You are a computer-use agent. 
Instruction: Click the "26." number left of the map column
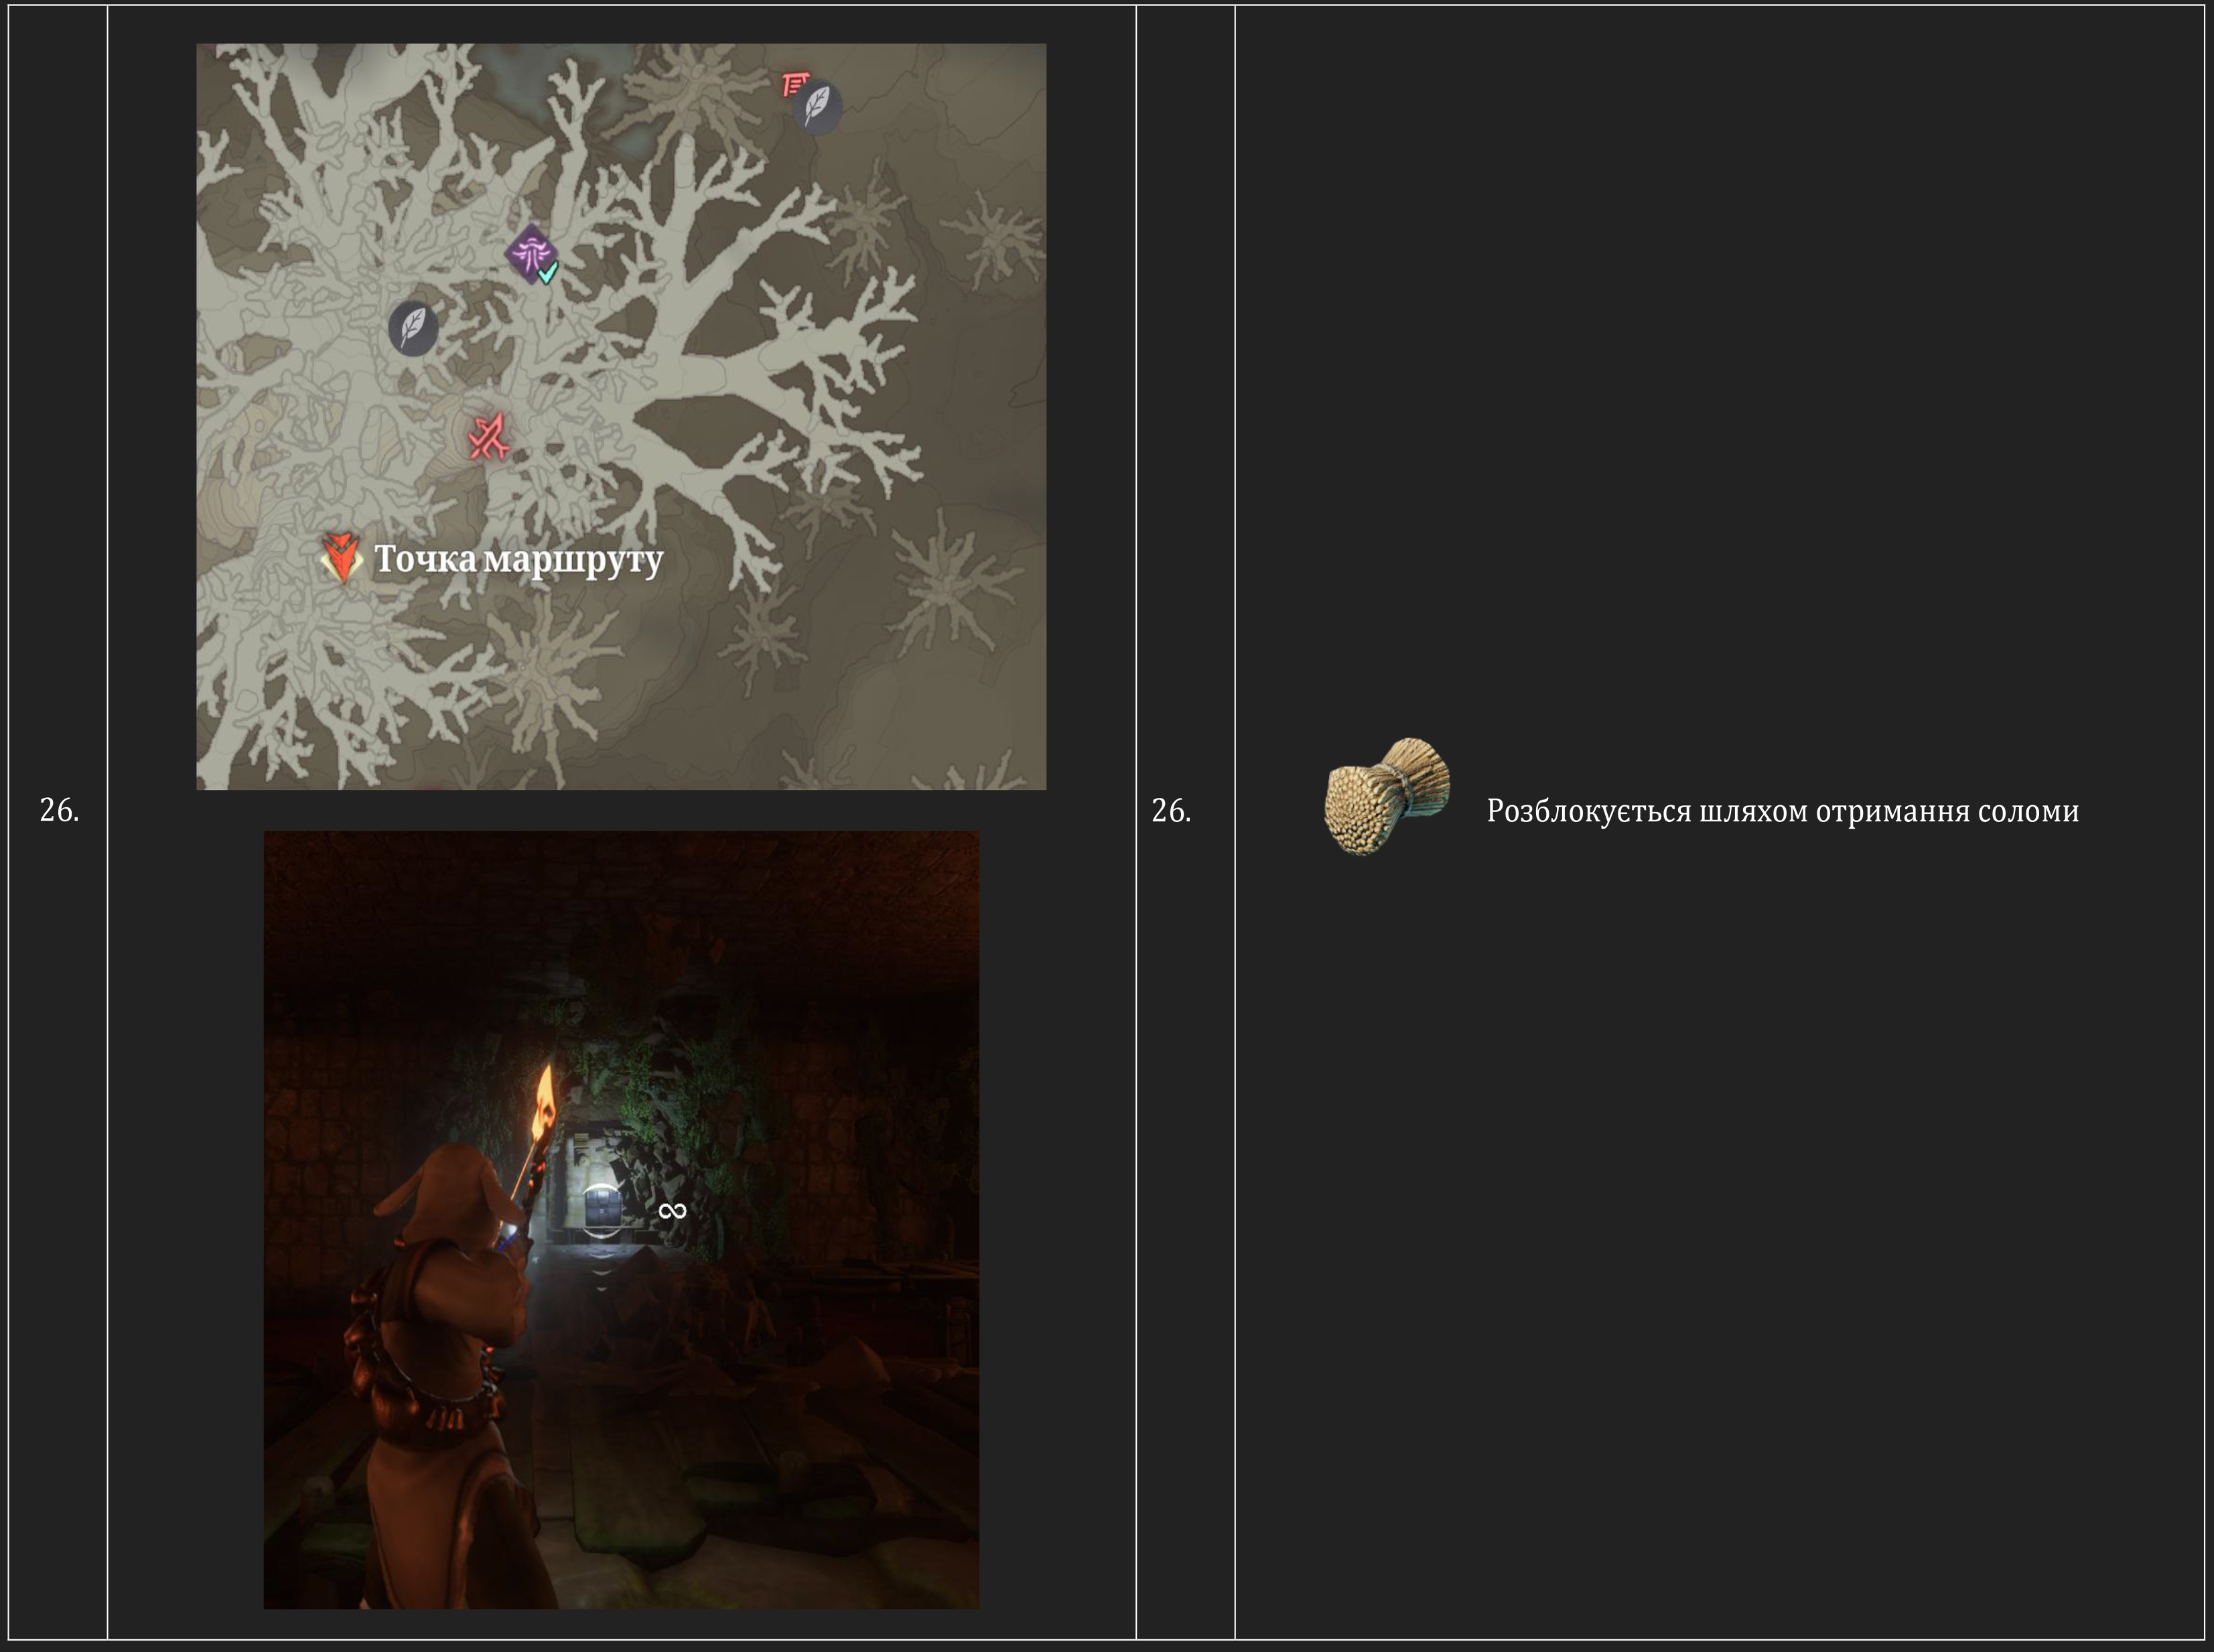59,811
